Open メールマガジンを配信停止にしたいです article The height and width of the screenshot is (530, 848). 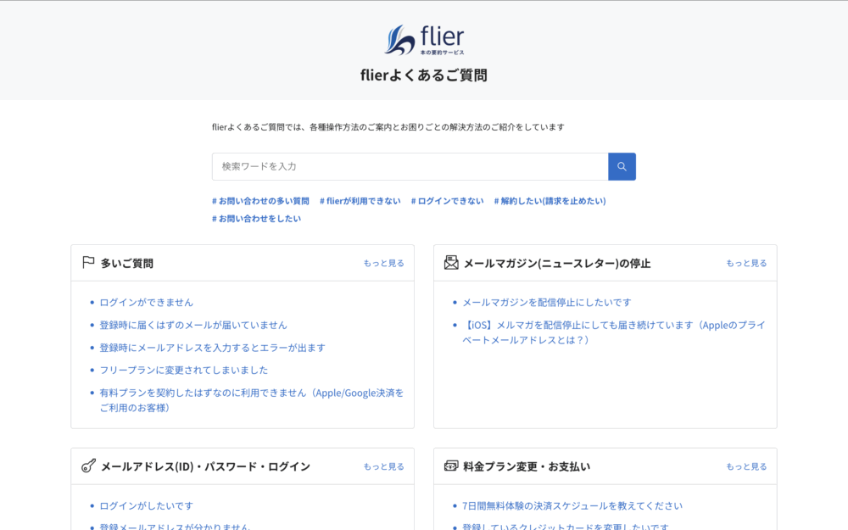[x=546, y=303]
